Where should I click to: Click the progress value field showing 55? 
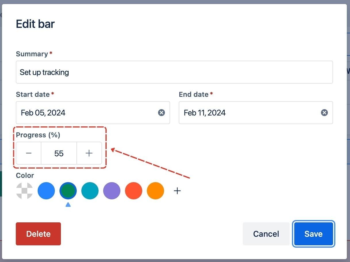[59, 153]
